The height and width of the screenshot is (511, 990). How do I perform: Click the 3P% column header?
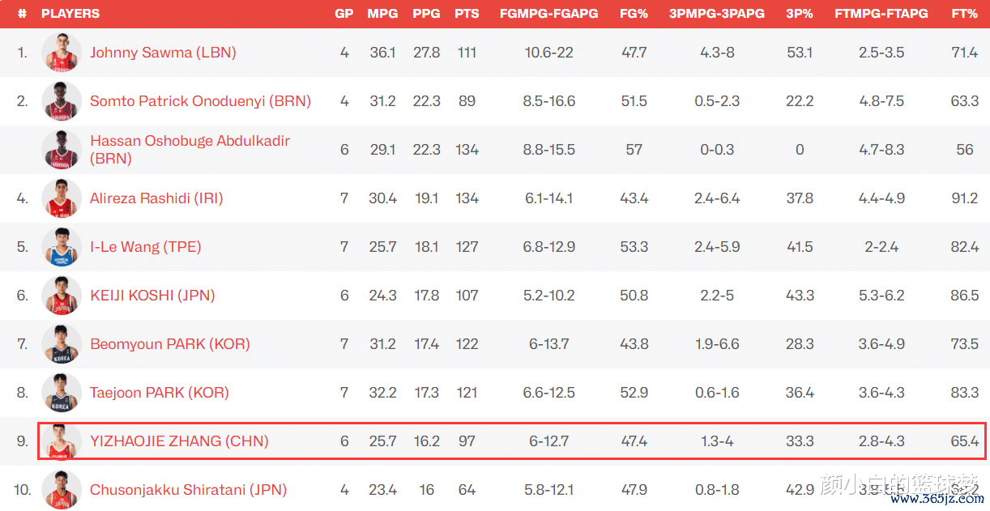click(x=800, y=14)
